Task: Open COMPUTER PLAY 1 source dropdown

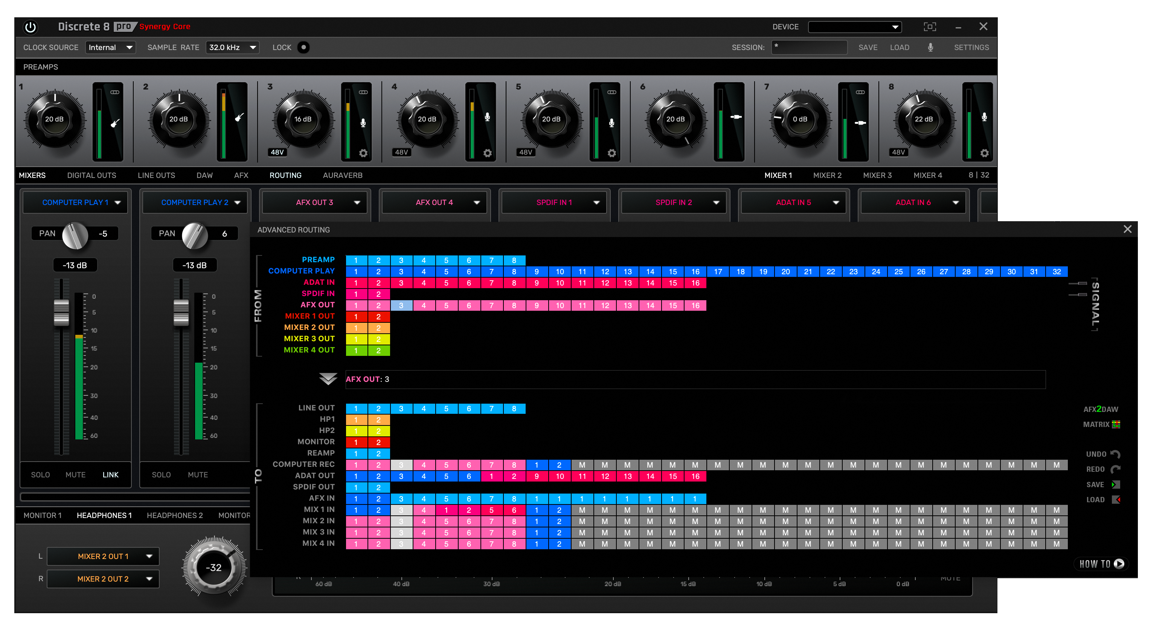Action: tap(75, 202)
